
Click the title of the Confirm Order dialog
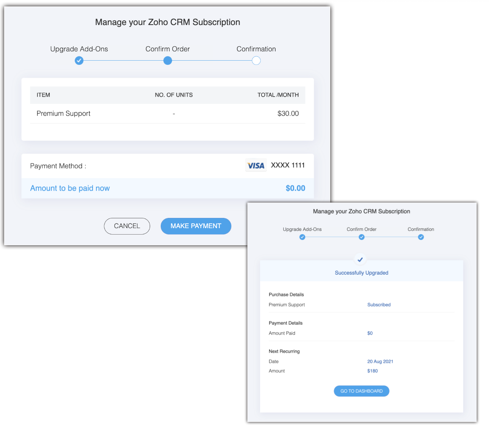(x=168, y=22)
